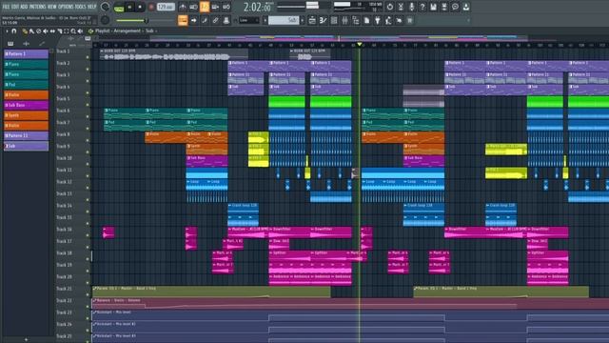Open the Browser icon
The image size is (609, 343).
(x=356, y=20)
